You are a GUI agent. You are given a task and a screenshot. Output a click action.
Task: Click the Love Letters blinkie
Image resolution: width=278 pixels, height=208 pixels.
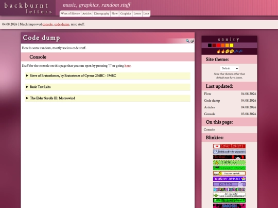229,146
